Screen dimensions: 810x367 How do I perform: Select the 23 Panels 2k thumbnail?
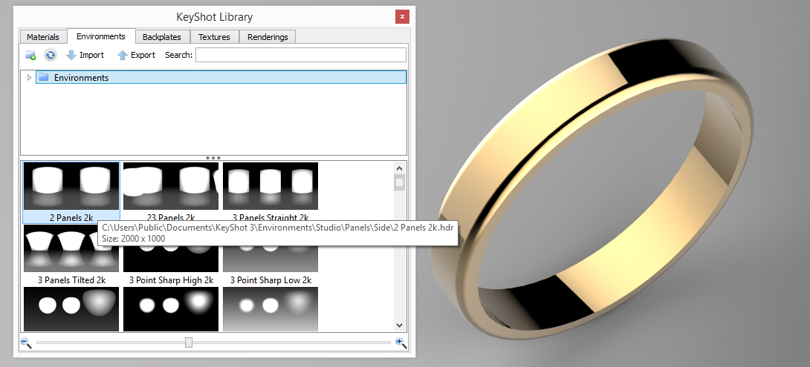[x=171, y=186]
